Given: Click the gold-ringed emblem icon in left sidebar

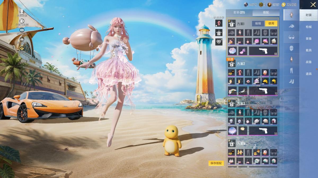Looking at the screenshot, I should pos(22,48).
